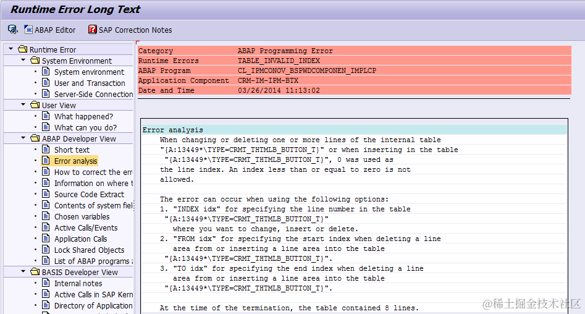Select What happened? in User View

pos(83,116)
